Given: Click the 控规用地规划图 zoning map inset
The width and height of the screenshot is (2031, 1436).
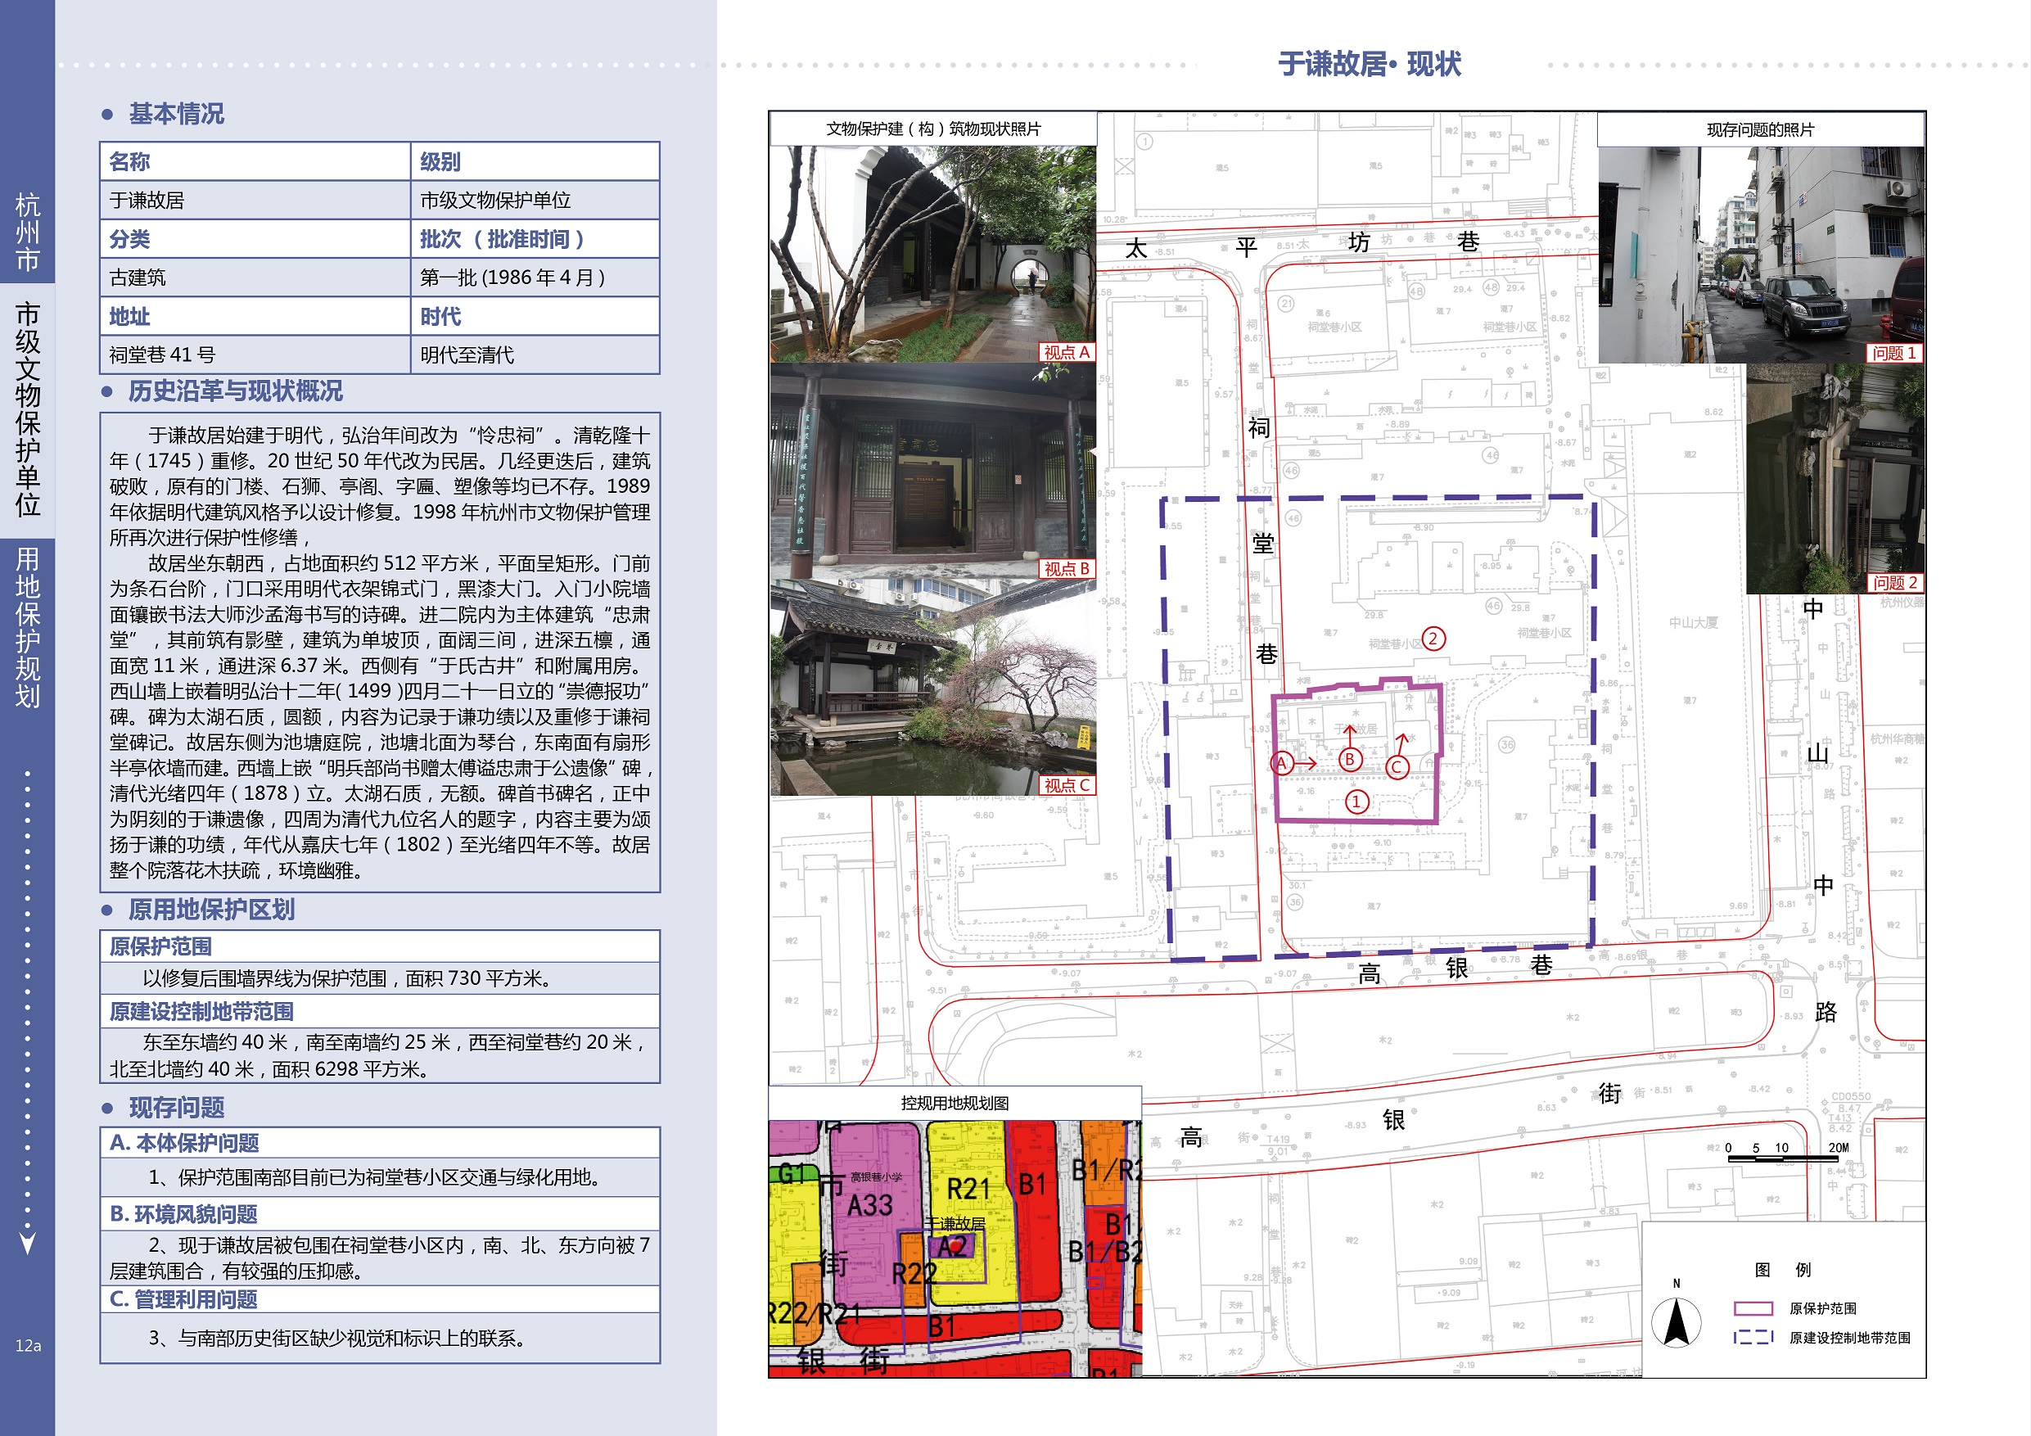Looking at the screenshot, I should tap(955, 1246).
